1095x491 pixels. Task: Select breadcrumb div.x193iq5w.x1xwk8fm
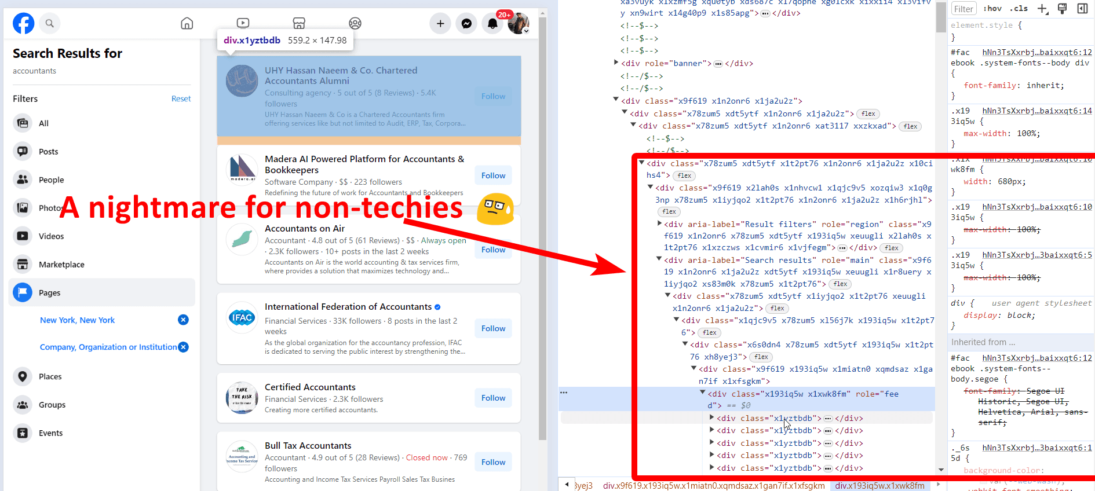coord(879,486)
